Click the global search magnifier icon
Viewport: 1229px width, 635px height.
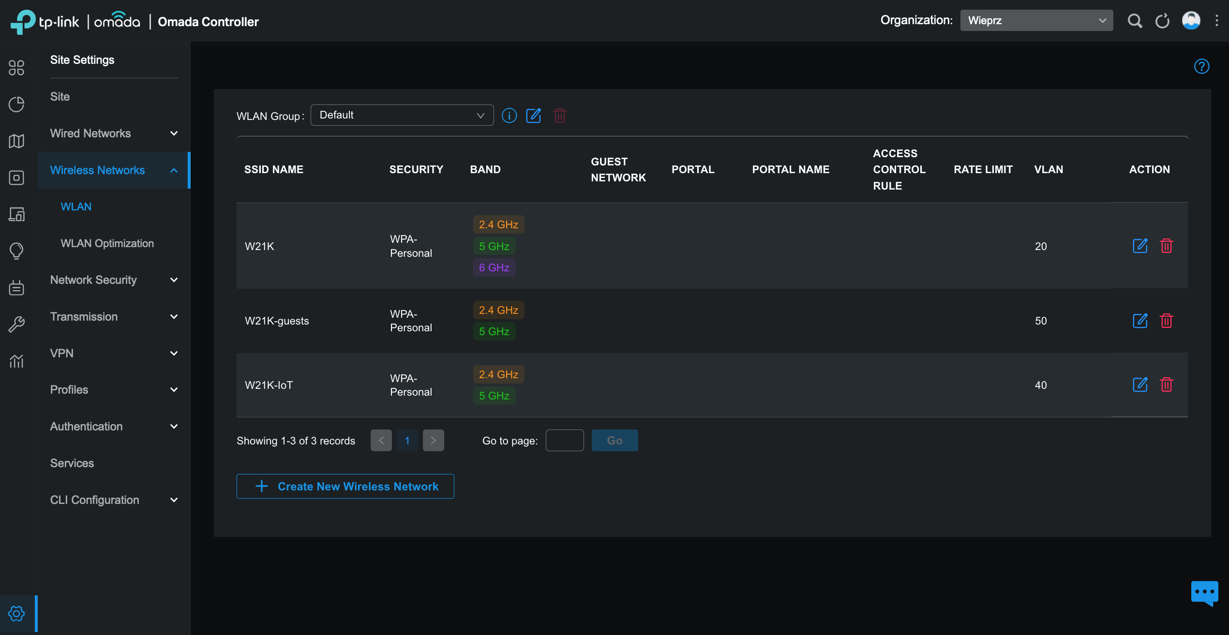[1135, 21]
